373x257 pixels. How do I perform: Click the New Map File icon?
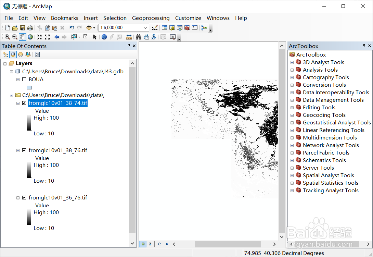pos(8,28)
